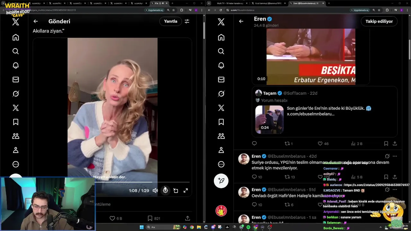Open Premium X icon in right window sidebar

[x=221, y=108]
